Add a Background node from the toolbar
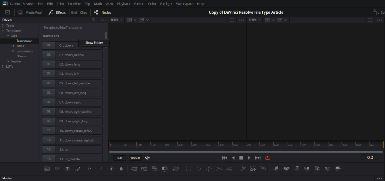Screen dimensions: 385x181 click(47, 169)
